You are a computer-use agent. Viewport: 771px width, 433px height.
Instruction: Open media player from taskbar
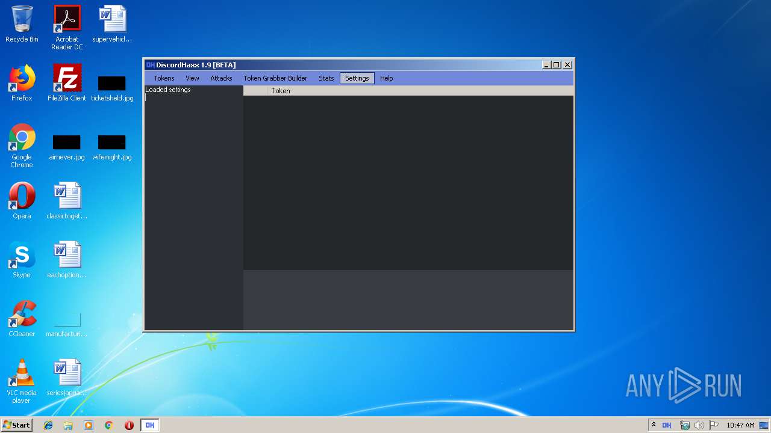coord(89,425)
